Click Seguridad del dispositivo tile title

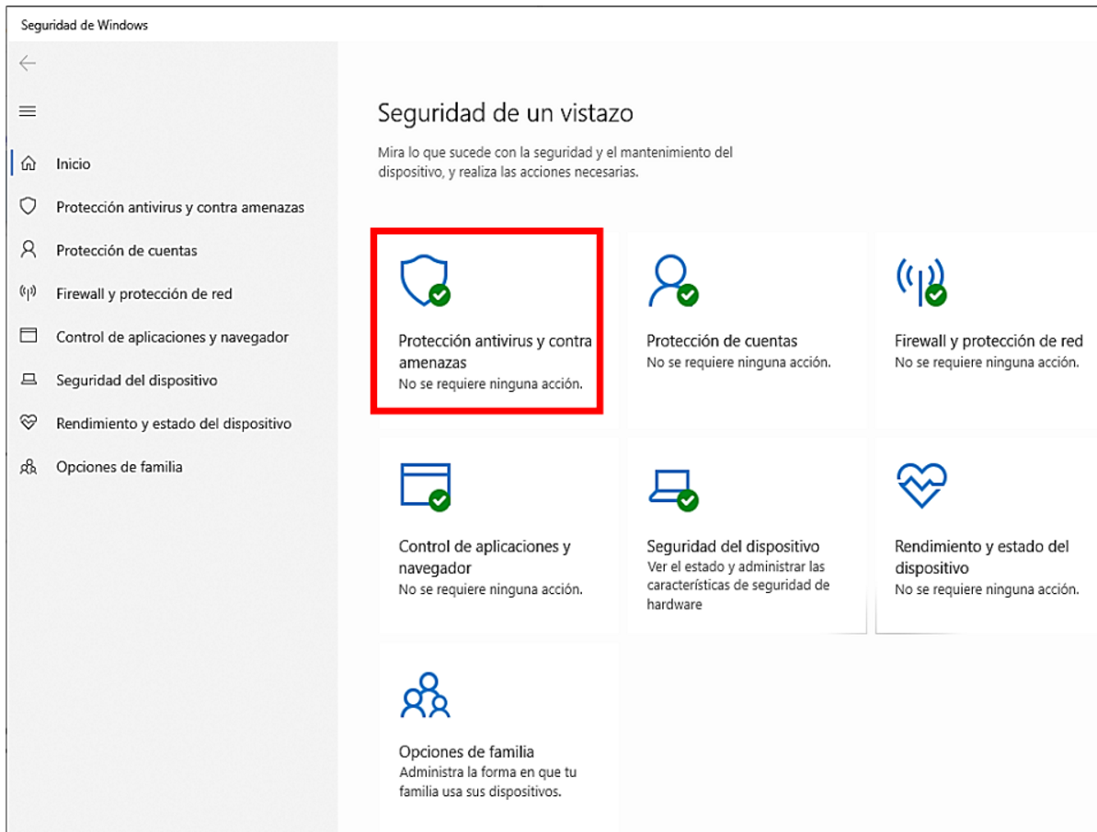point(733,546)
